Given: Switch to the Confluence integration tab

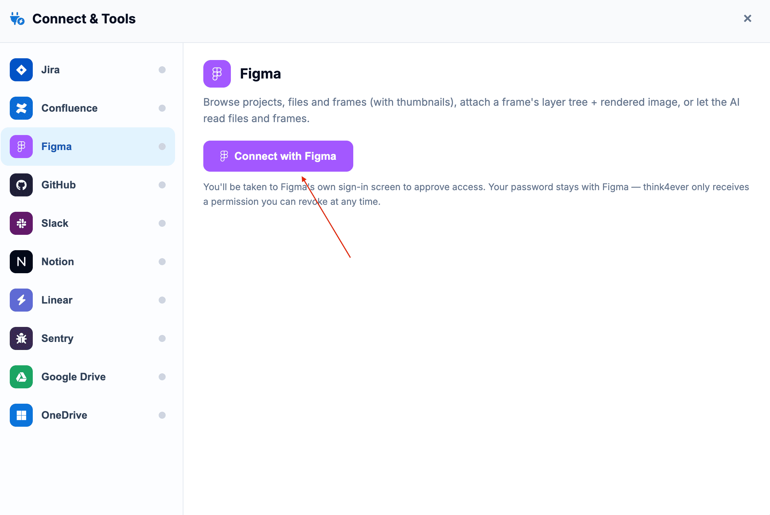Looking at the screenshot, I should click(x=88, y=108).
